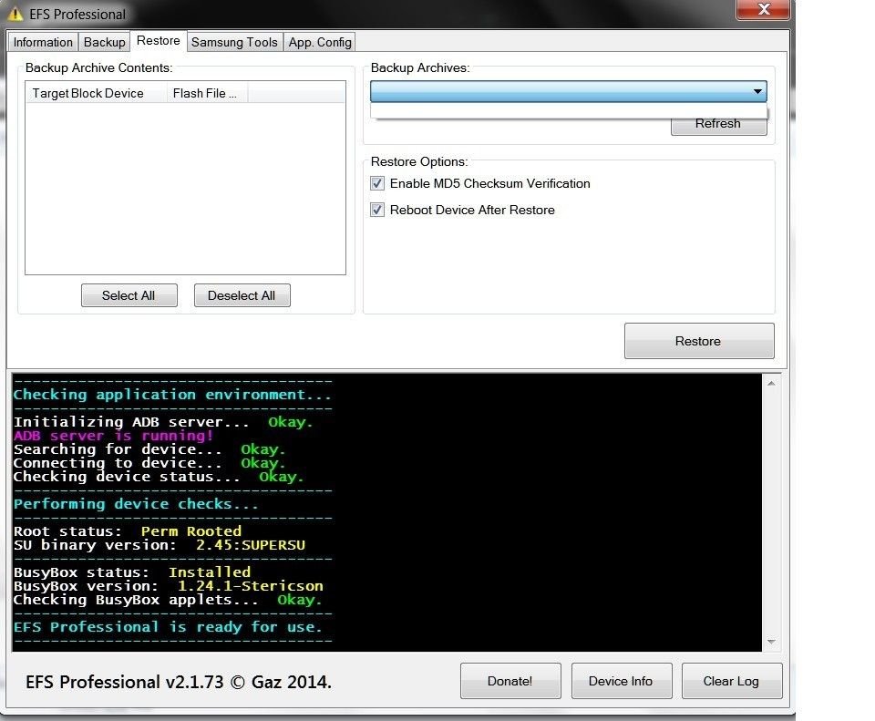875x721 pixels.
Task: Toggle Enable MD5 Checksum Verification checkbox
Action: (x=377, y=183)
